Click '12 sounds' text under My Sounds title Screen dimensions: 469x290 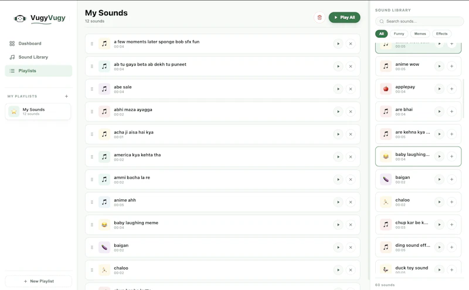[x=94, y=21]
